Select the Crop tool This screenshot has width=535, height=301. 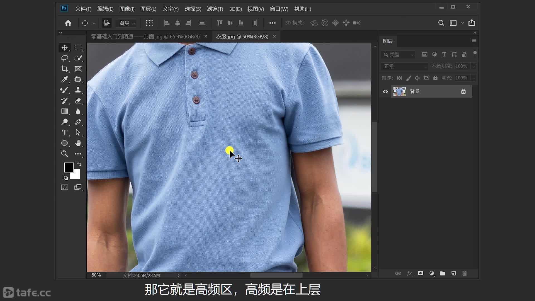65,69
